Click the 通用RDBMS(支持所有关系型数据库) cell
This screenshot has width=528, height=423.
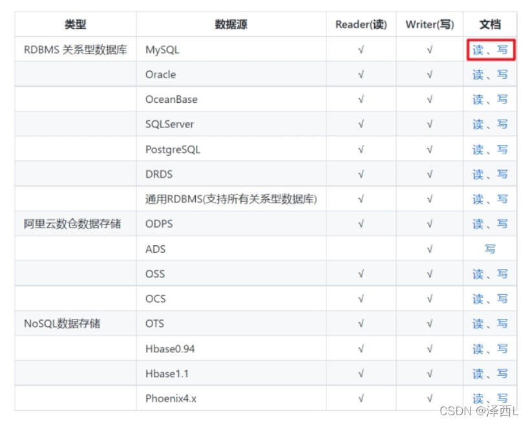231,199
